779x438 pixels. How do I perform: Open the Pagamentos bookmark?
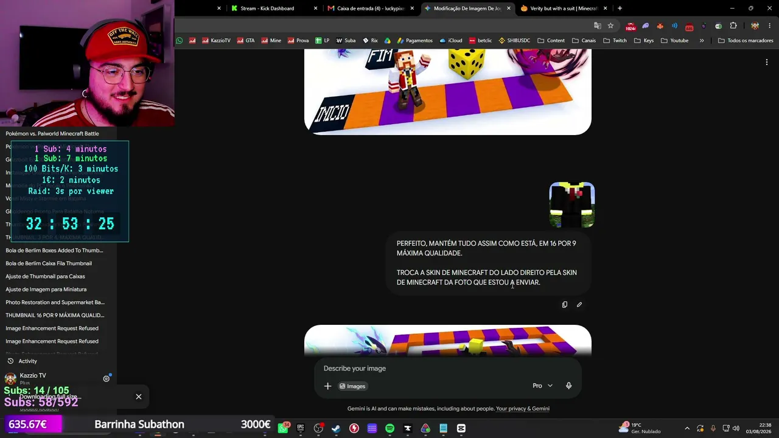[414, 41]
